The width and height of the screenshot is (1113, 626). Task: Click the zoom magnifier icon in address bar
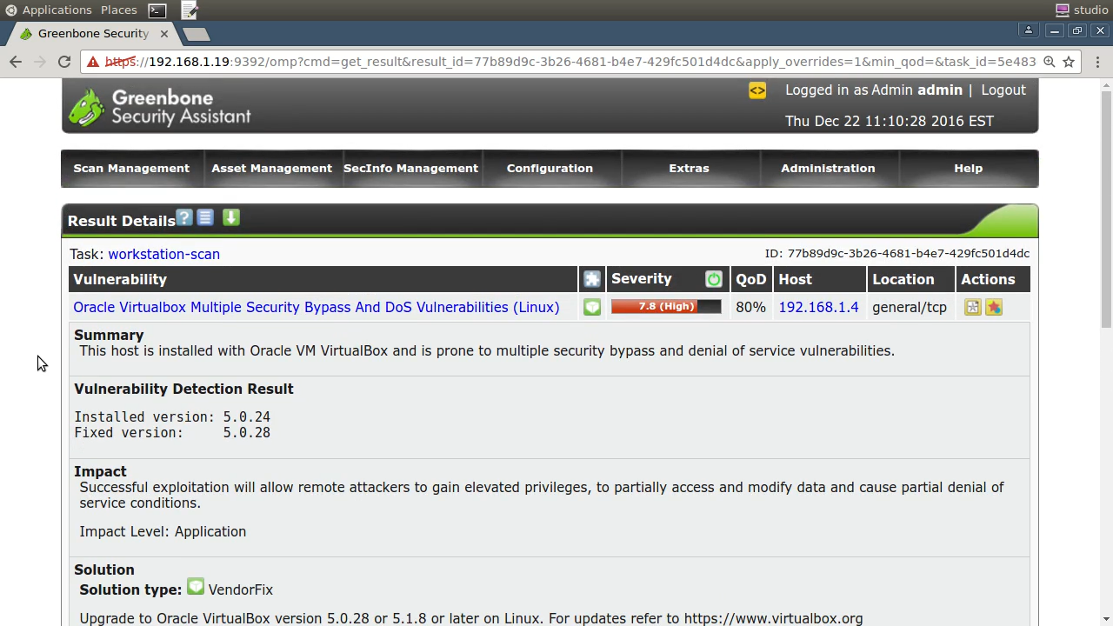1050,62
